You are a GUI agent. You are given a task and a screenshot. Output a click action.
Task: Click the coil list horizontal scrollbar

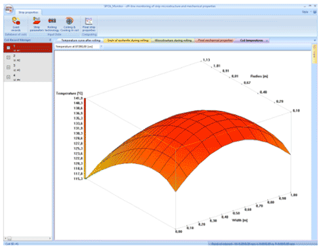pos(28,238)
